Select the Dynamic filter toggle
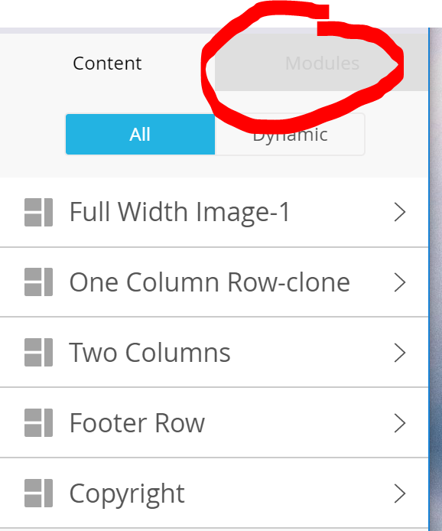 [x=290, y=135]
